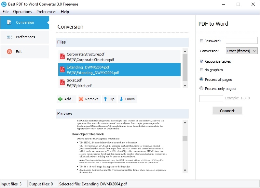260x188 pixels.
Task: Click the Conversion sidebar document icon
Action: click(9, 22)
